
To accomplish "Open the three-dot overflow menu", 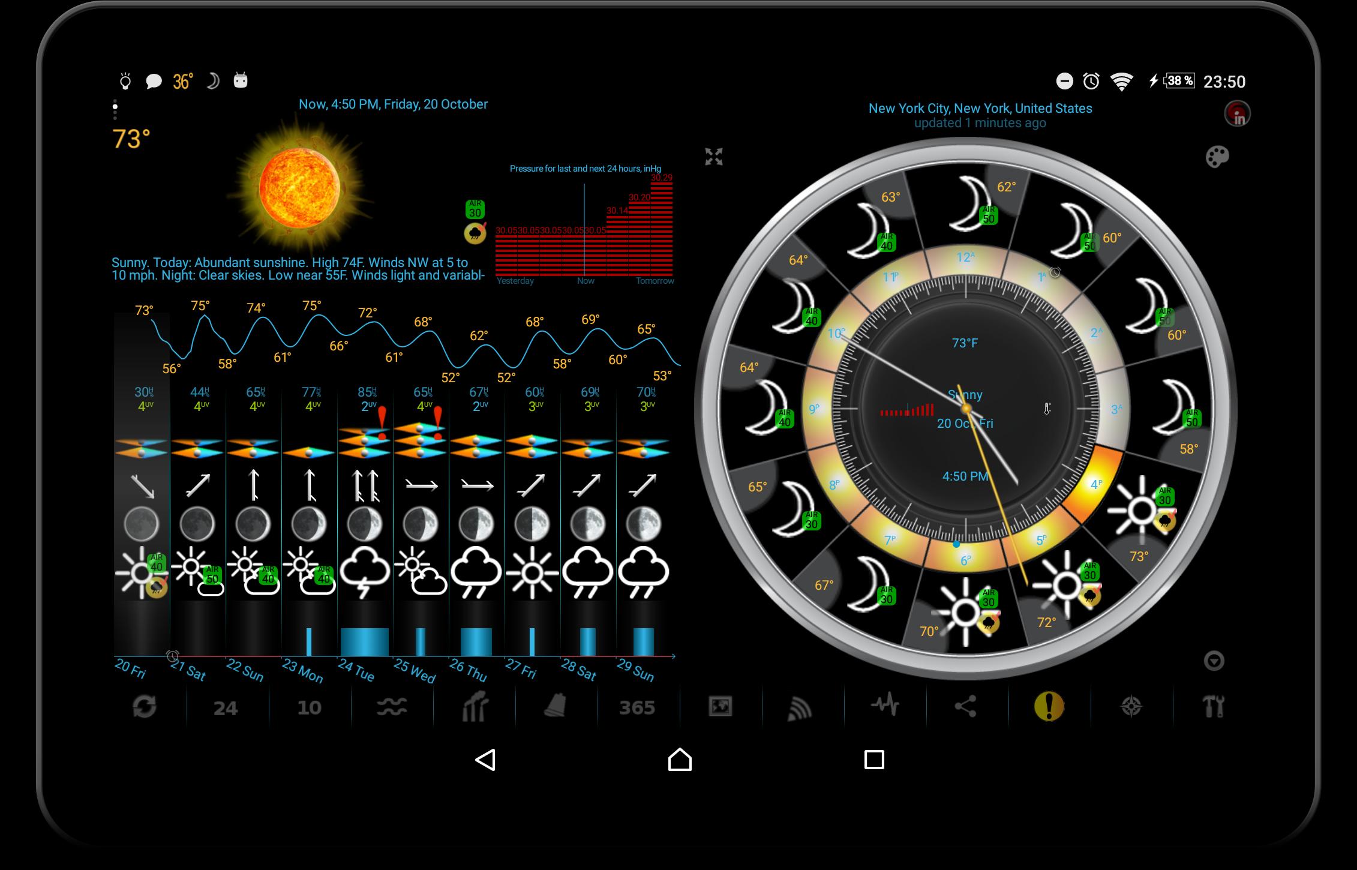I will [115, 109].
